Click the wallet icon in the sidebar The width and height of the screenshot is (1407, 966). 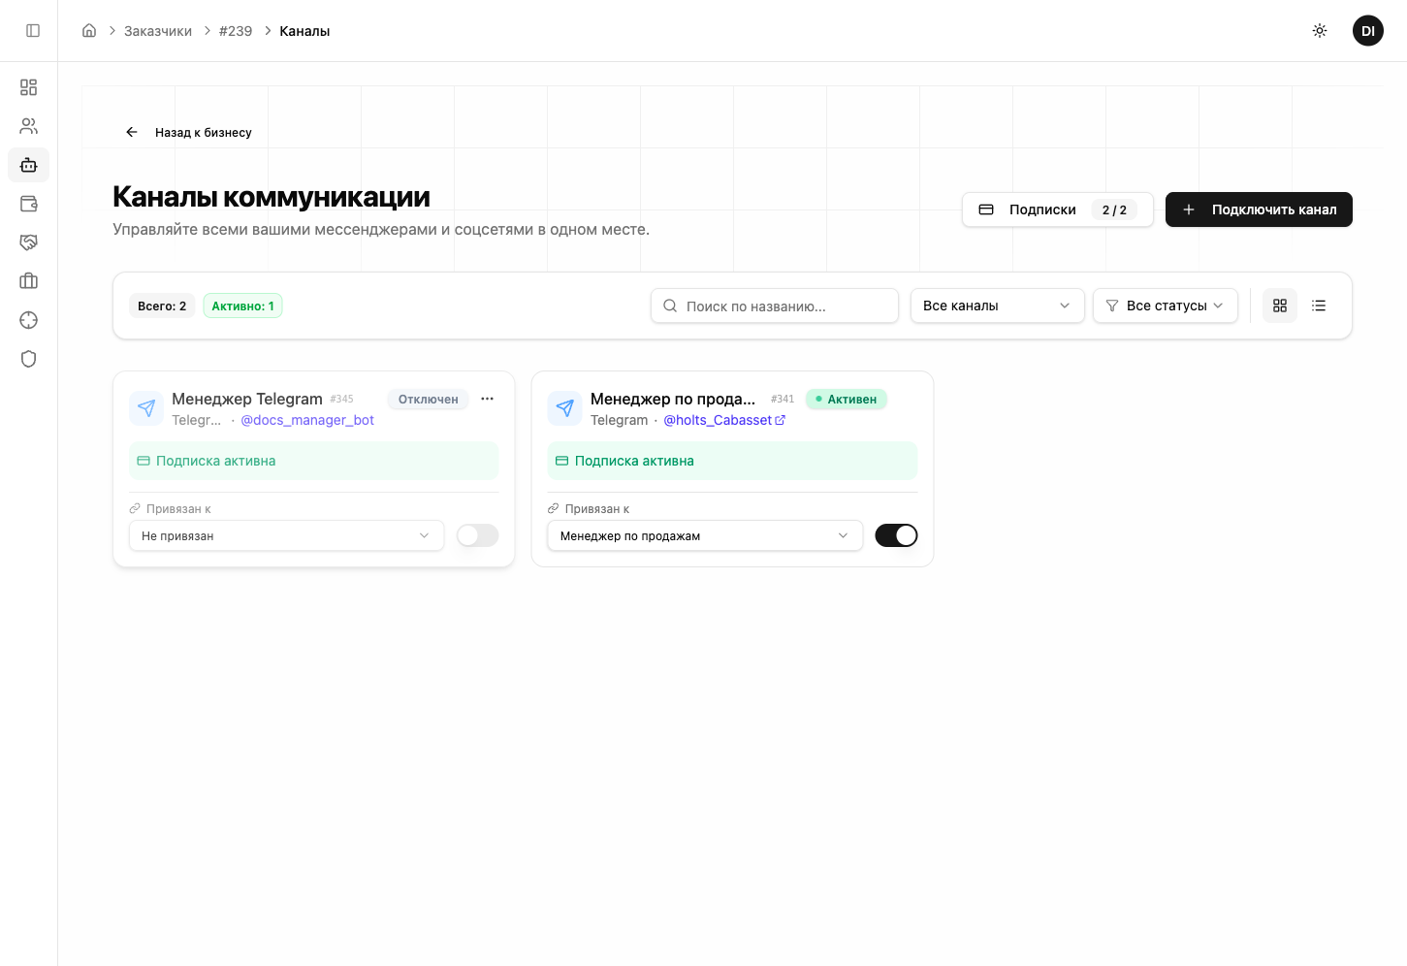[x=28, y=204]
